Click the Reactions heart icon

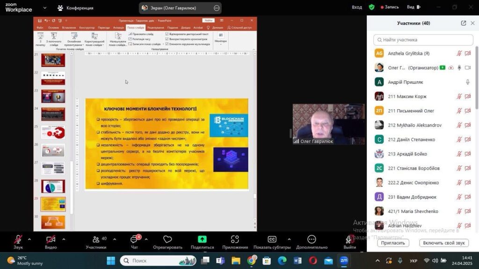click(167, 240)
